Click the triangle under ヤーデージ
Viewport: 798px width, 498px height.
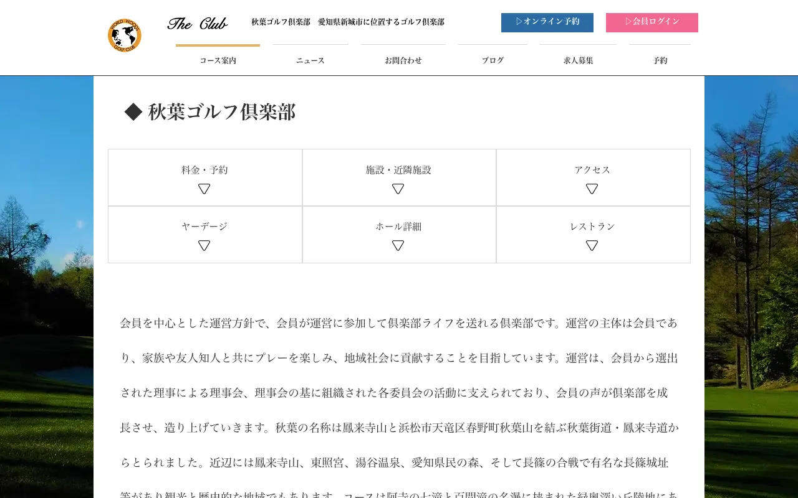click(204, 245)
